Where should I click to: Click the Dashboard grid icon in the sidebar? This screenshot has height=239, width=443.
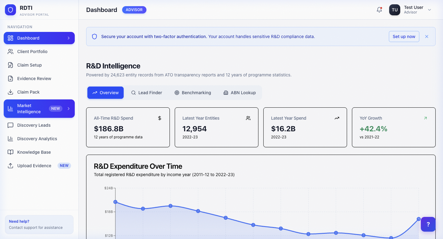click(10, 38)
